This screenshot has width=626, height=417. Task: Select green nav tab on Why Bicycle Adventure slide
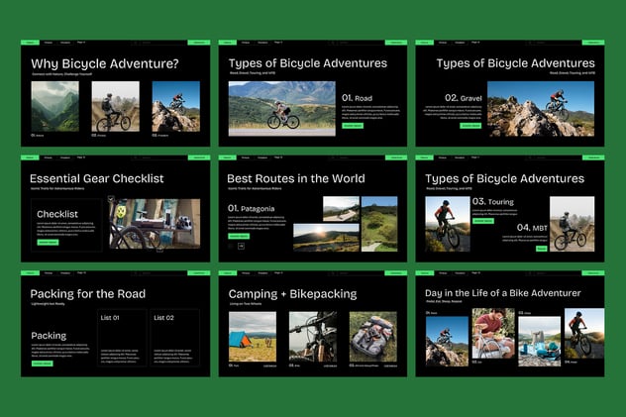(x=31, y=43)
